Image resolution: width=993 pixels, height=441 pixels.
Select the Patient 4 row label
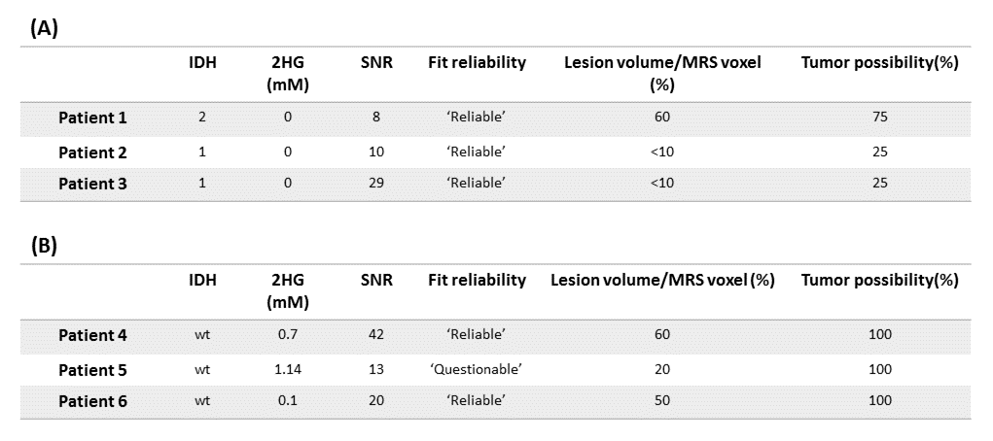92,335
